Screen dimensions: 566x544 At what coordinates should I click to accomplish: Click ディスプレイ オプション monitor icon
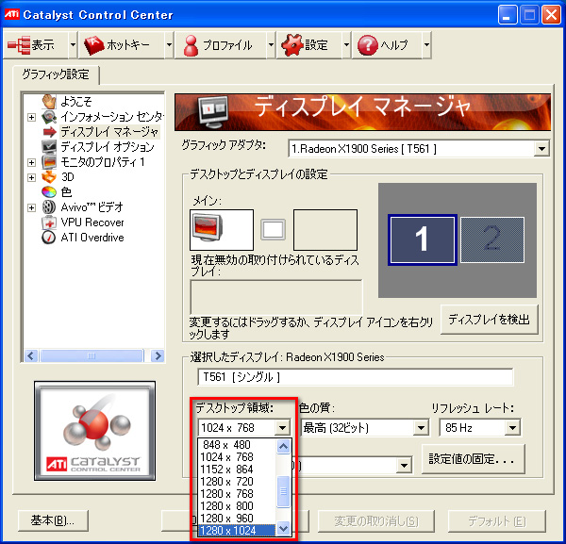[x=49, y=147]
